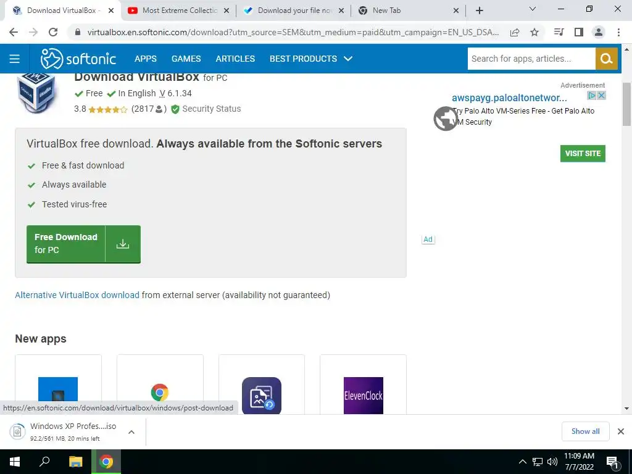Toggle the Chrome side panel
This screenshot has width=632, height=474.
579,32
